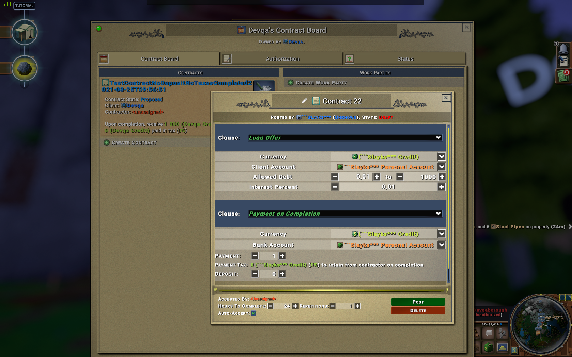Increase the Repetitions count
The image size is (572, 357).
point(357,306)
